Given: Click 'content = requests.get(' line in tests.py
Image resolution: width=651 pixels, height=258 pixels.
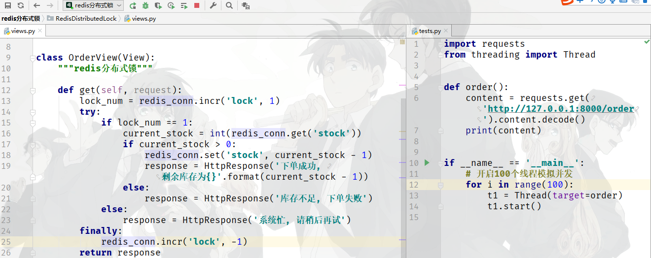Looking at the screenshot, I should pyautogui.click(x=528, y=98).
